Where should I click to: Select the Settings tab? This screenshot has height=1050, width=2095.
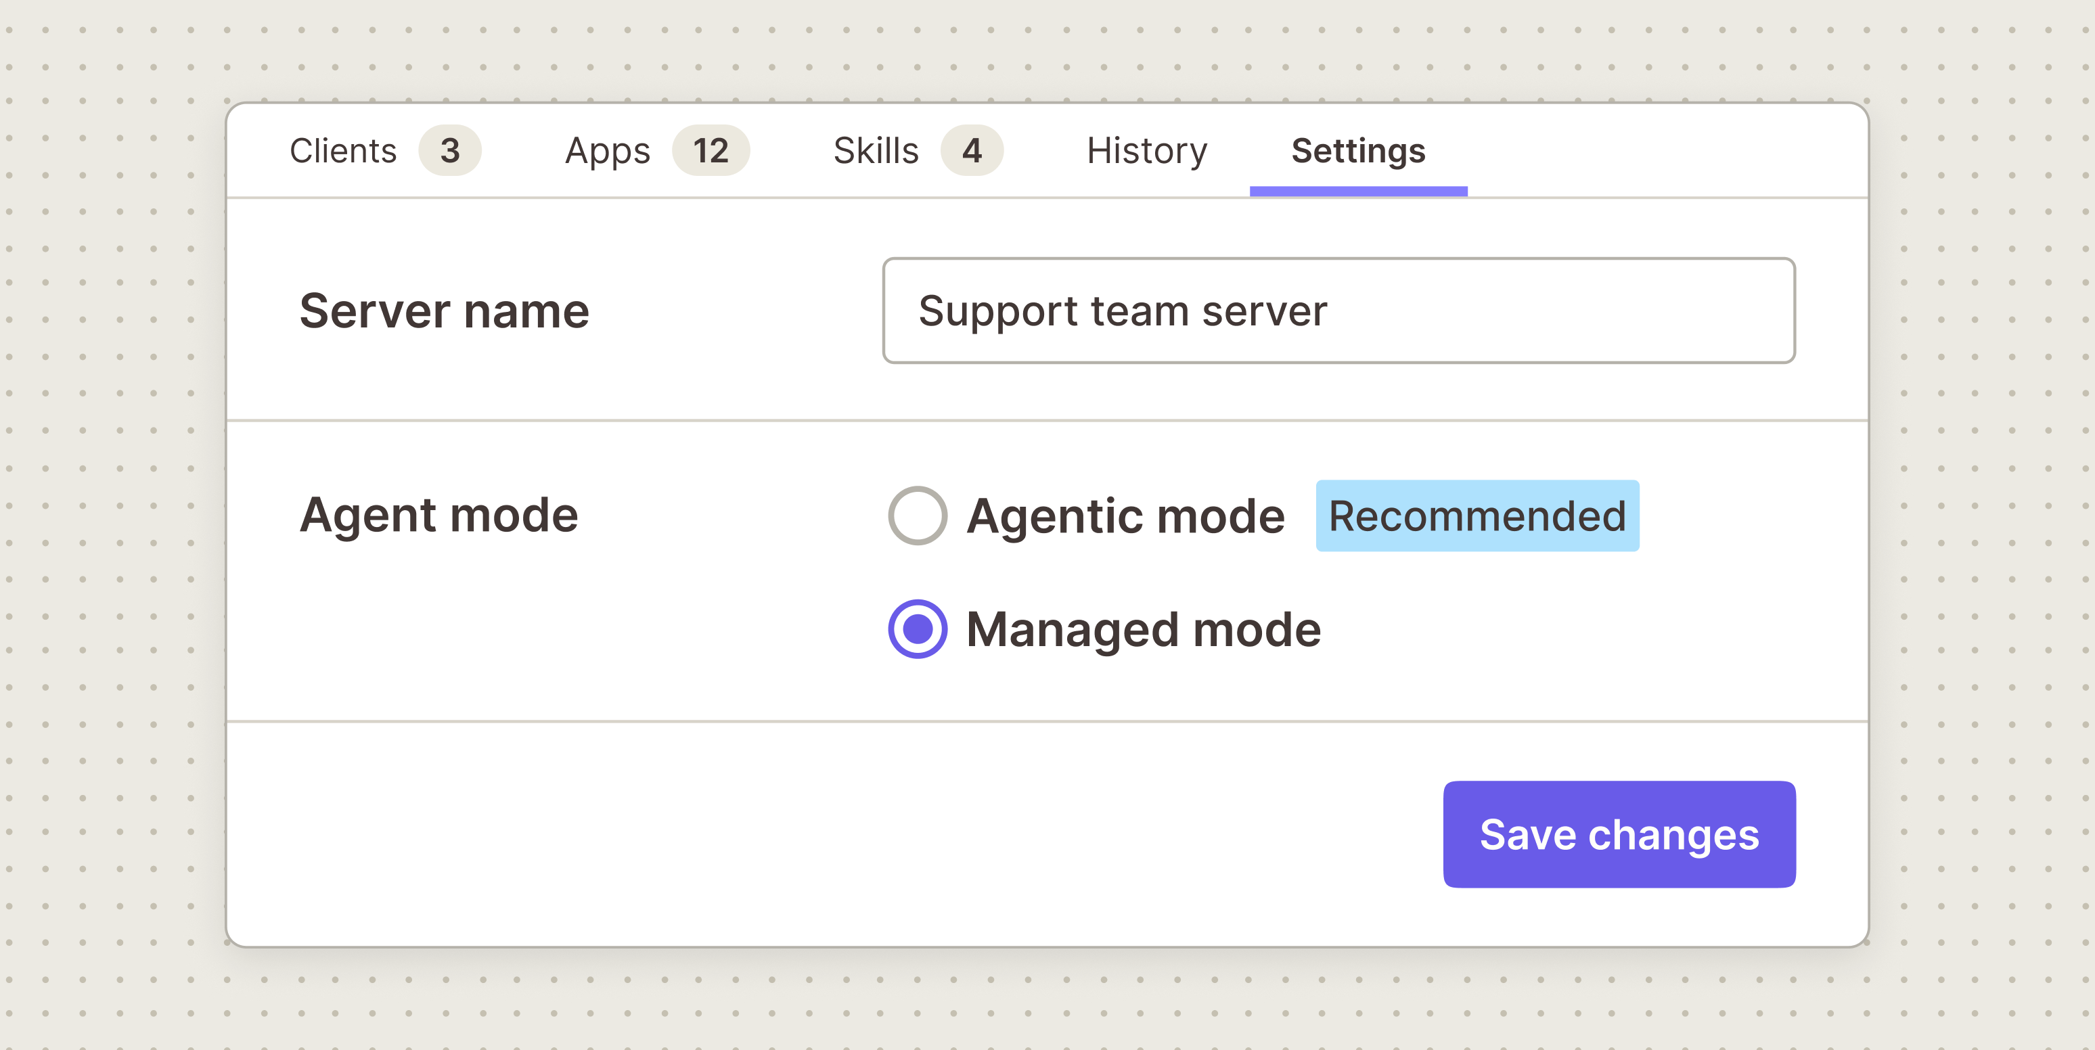tap(1358, 150)
